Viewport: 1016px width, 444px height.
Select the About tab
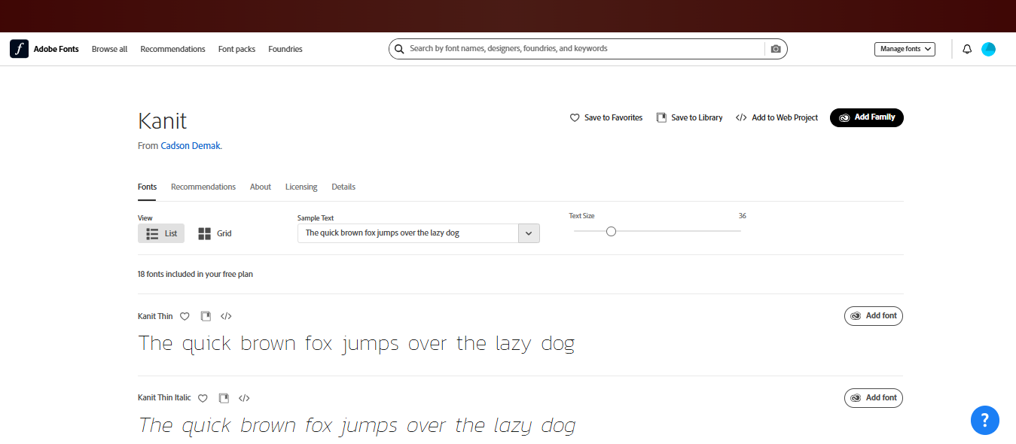(261, 187)
